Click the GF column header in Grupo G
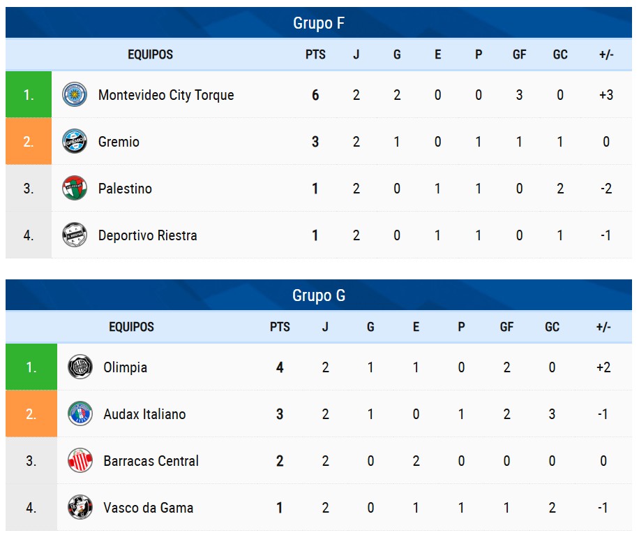 tap(507, 327)
